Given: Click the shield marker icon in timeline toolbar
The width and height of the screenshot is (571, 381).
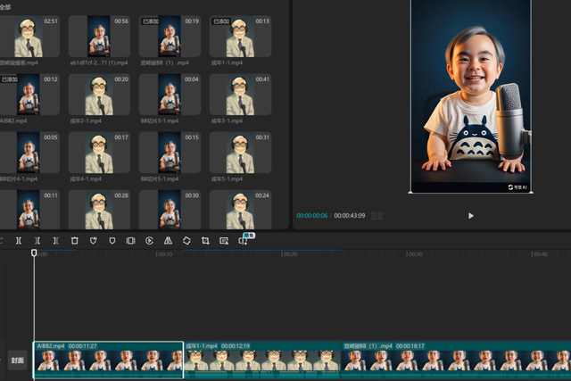Looking at the screenshot, I should 112,241.
